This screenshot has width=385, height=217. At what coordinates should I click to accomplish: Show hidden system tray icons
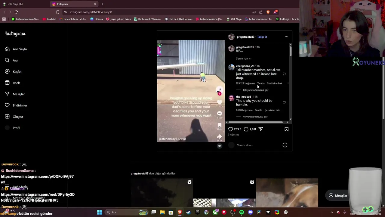tap(332, 212)
